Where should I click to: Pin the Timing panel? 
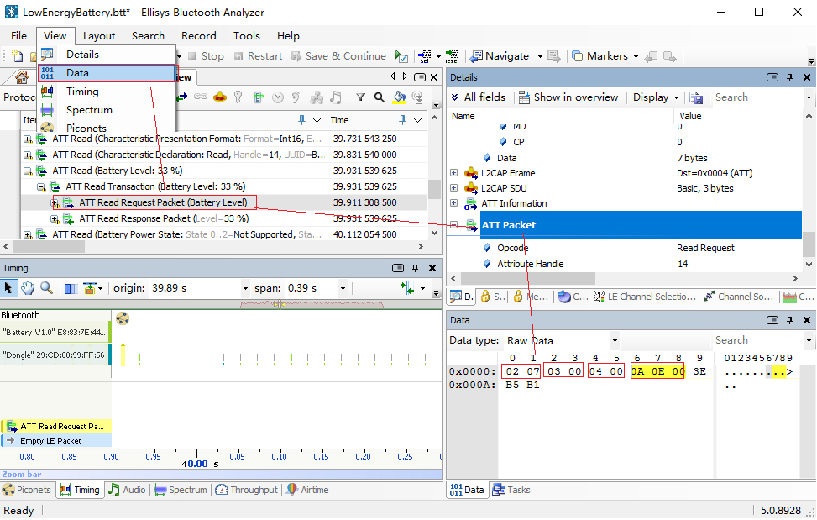coord(416,268)
